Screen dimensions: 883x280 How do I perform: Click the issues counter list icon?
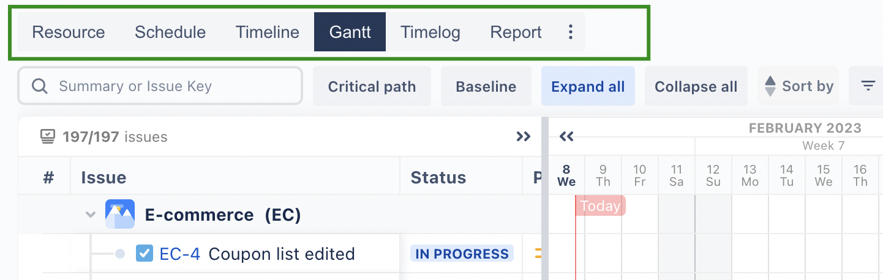pos(48,136)
